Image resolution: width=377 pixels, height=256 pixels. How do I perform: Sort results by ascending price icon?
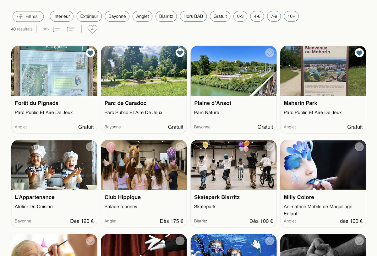click(x=70, y=29)
